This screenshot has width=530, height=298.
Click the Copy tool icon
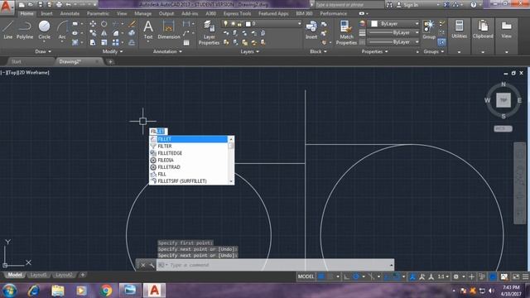point(93,33)
